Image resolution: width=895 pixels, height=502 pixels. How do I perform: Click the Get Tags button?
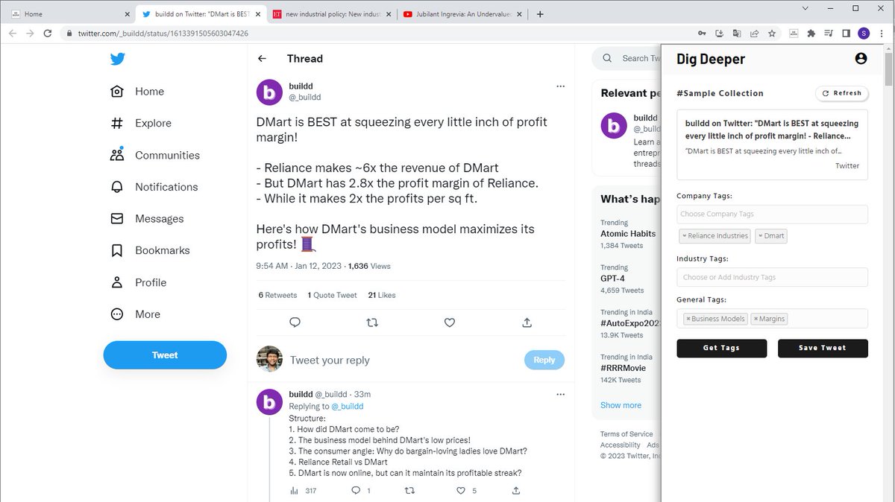(x=721, y=348)
